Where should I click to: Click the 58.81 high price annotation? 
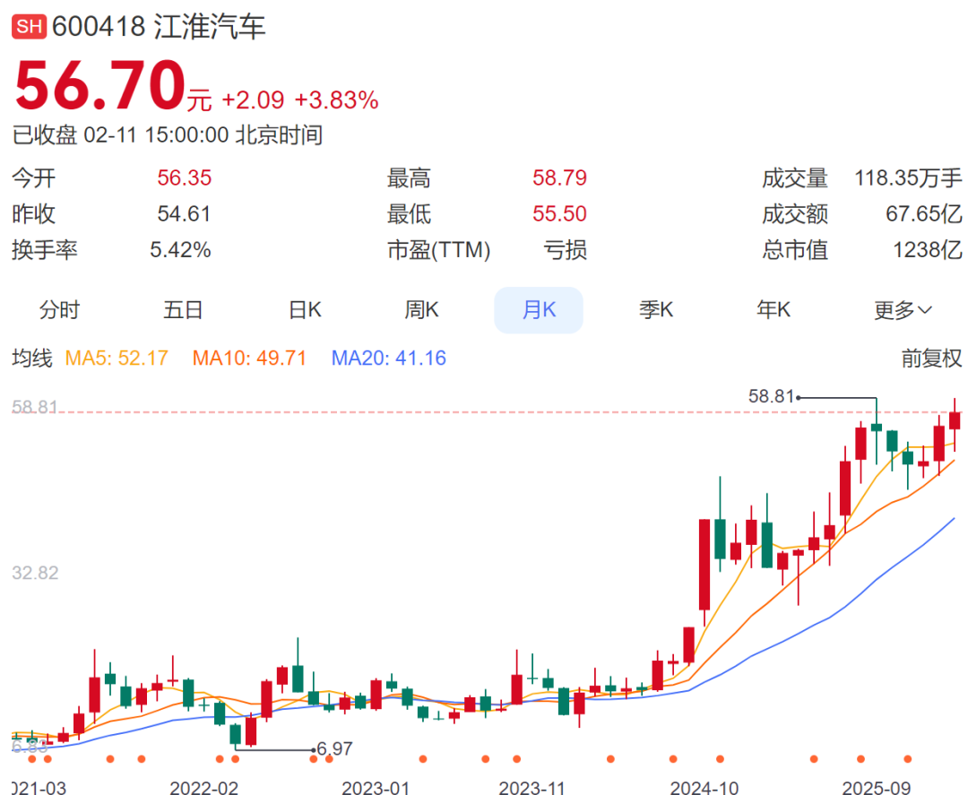(771, 396)
